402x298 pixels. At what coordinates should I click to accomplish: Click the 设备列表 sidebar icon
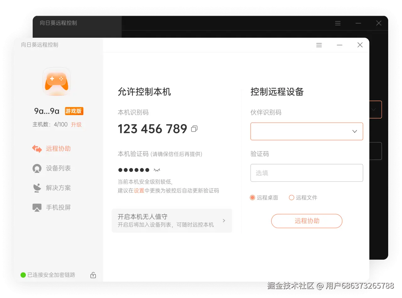pos(37,168)
